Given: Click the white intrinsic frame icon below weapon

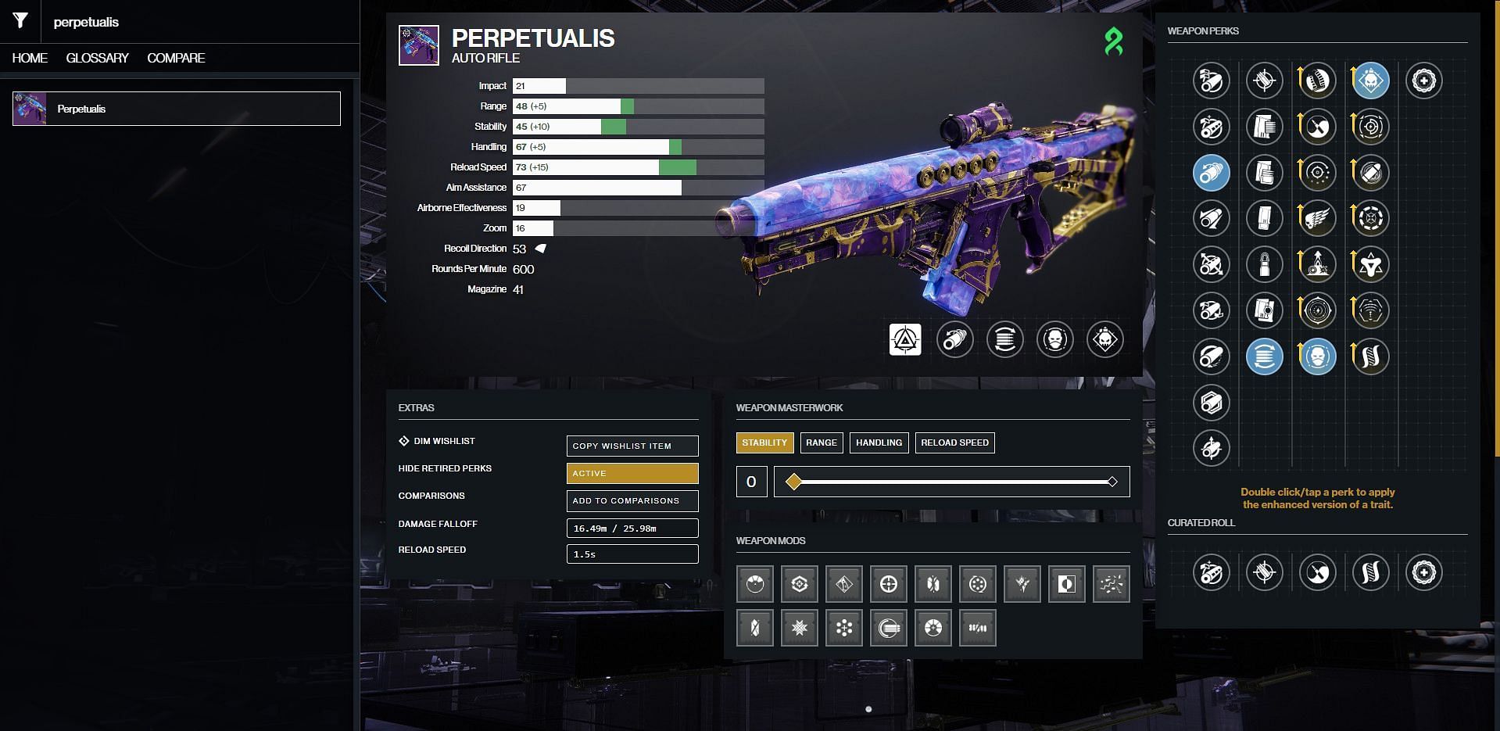Looking at the screenshot, I should click(x=904, y=339).
